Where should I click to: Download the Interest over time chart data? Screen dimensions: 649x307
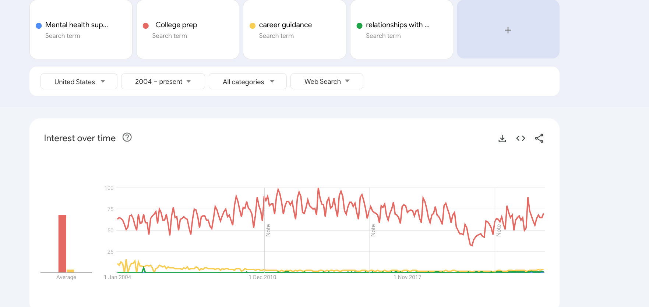click(x=502, y=139)
